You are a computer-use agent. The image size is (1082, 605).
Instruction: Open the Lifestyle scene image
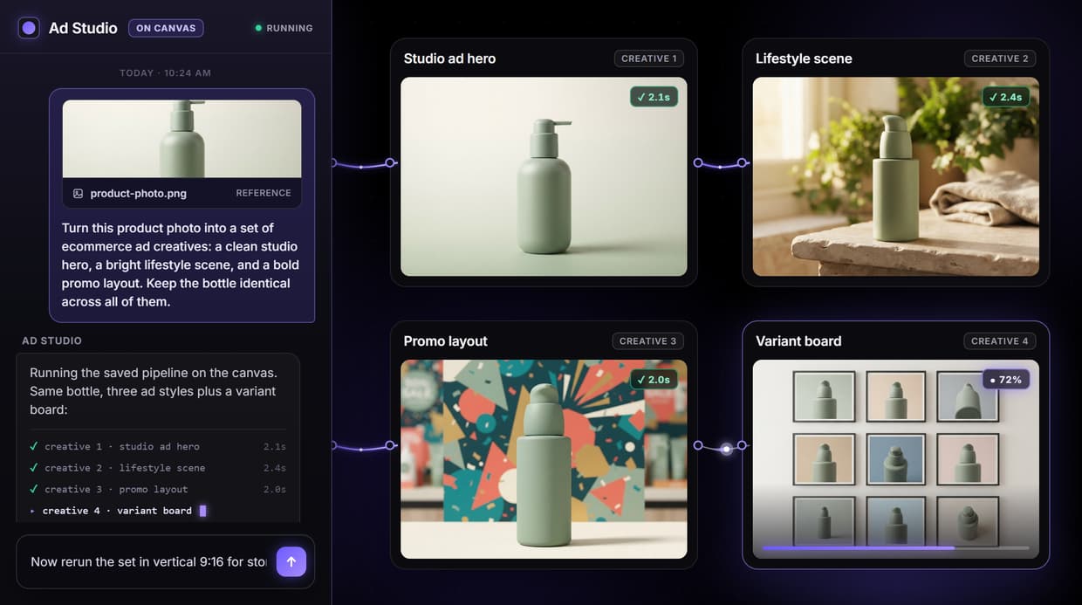point(896,176)
